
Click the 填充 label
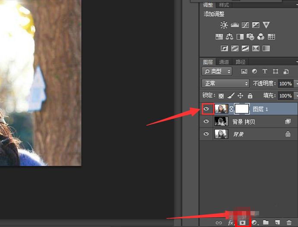point(269,96)
